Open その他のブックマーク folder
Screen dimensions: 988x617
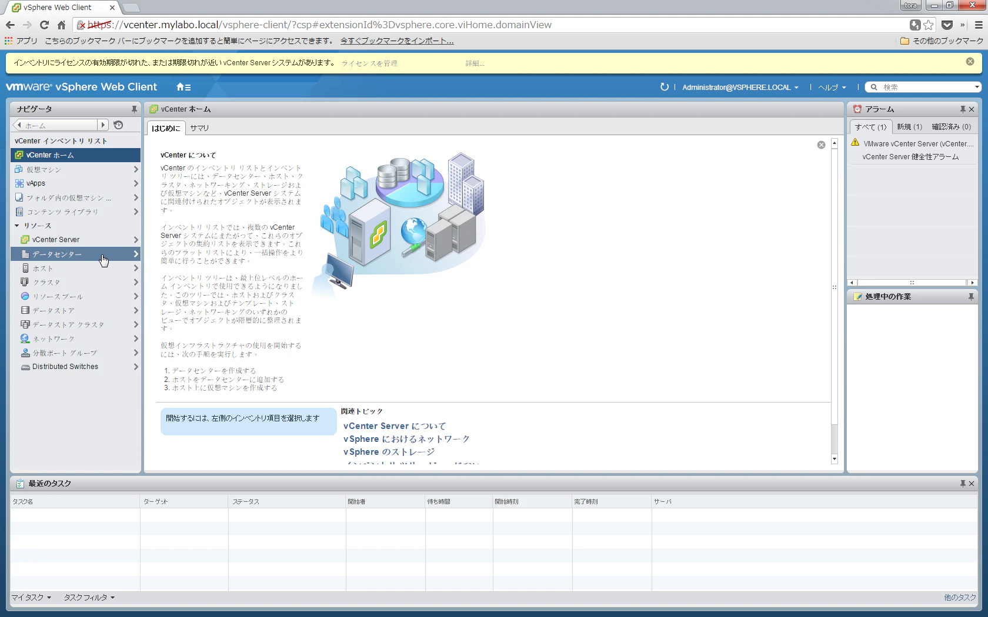point(942,41)
